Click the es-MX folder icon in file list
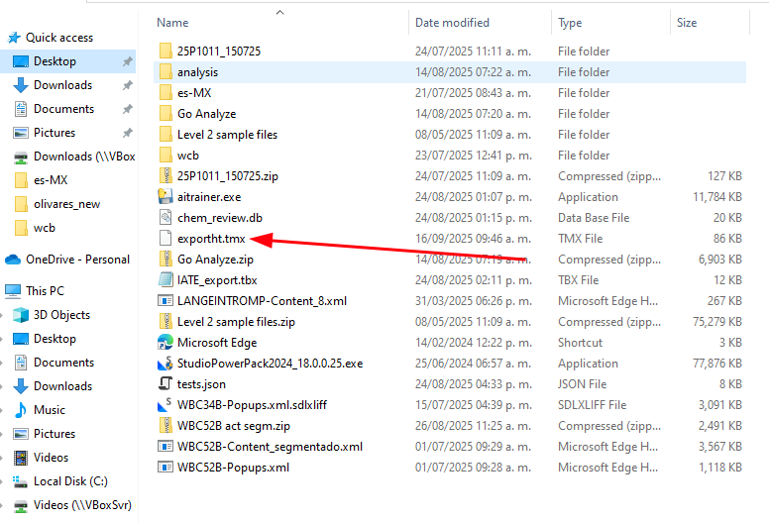 [x=165, y=93]
